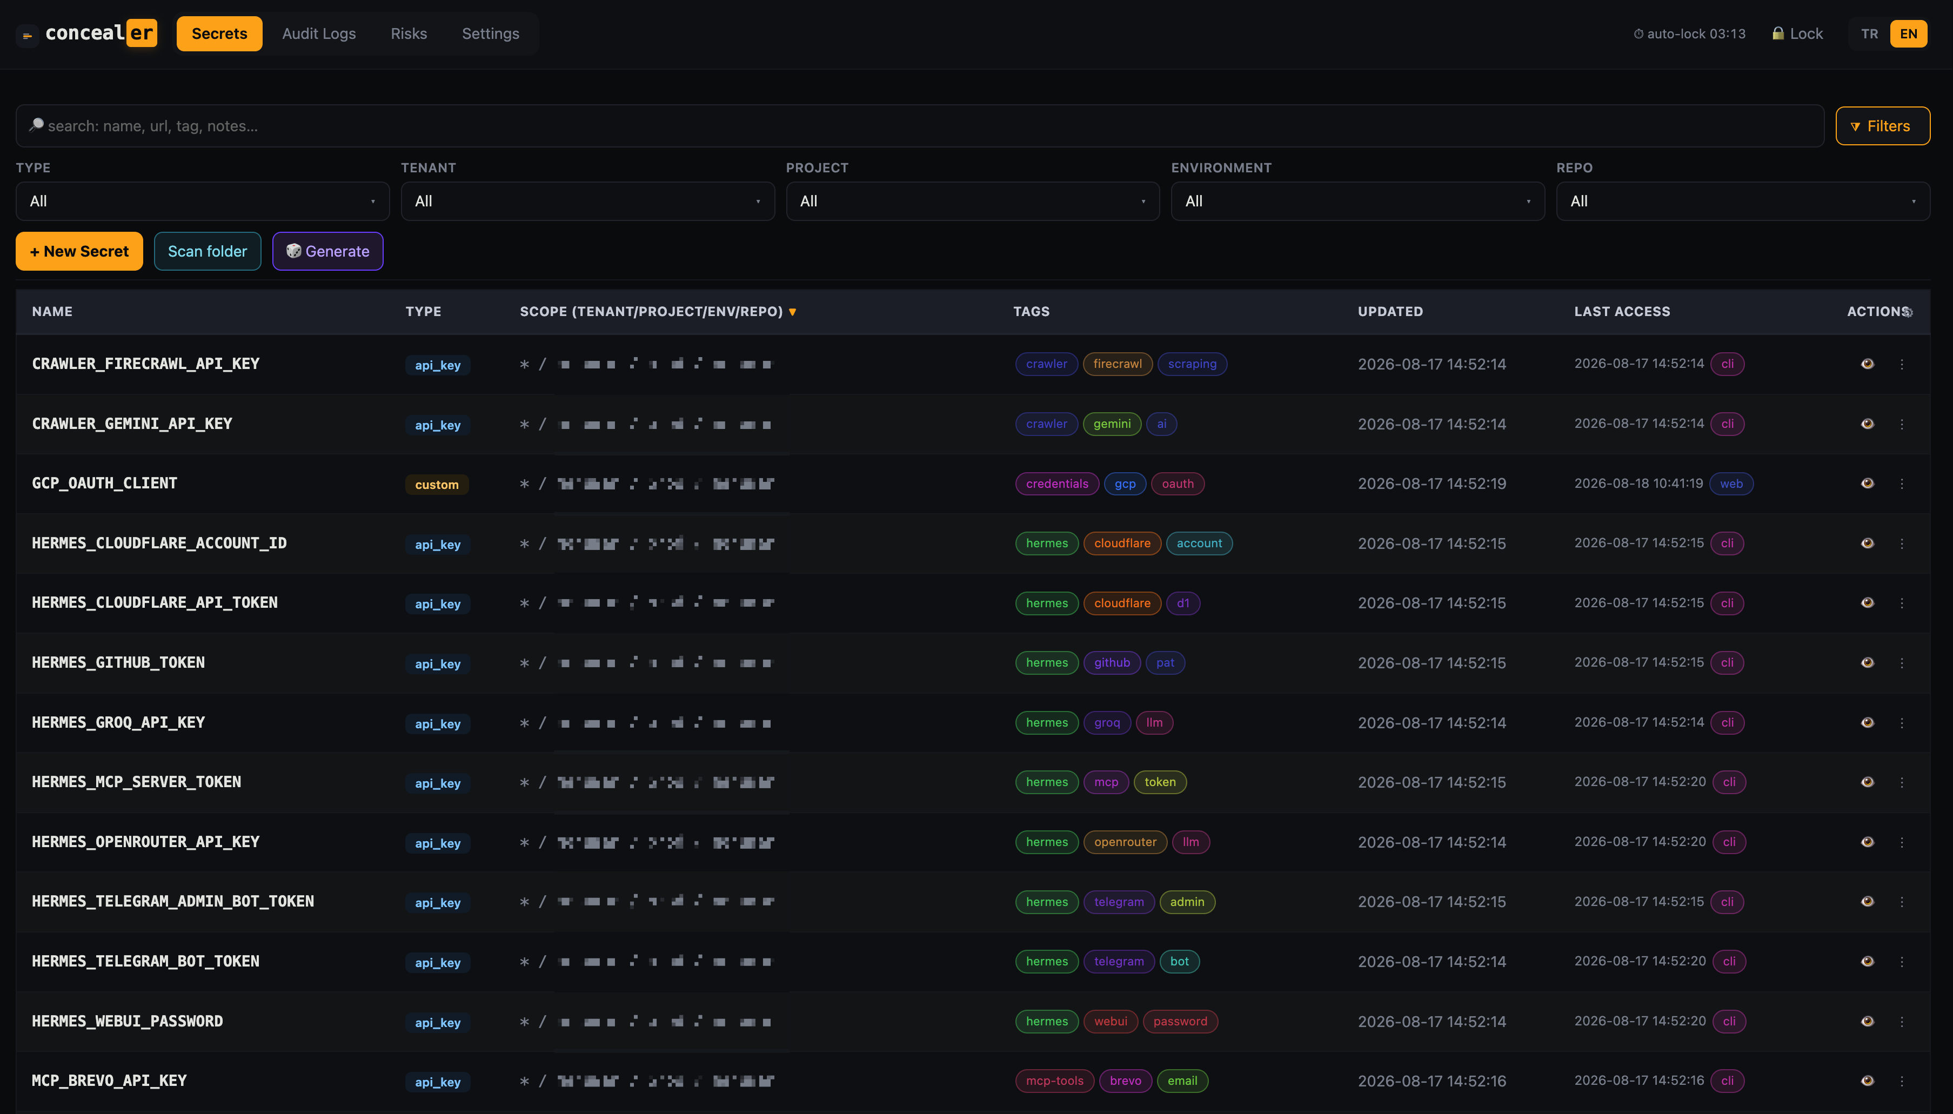The height and width of the screenshot is (1114, 1953).
Task: Open the Tenant filter dropdown
Action: 588,201
